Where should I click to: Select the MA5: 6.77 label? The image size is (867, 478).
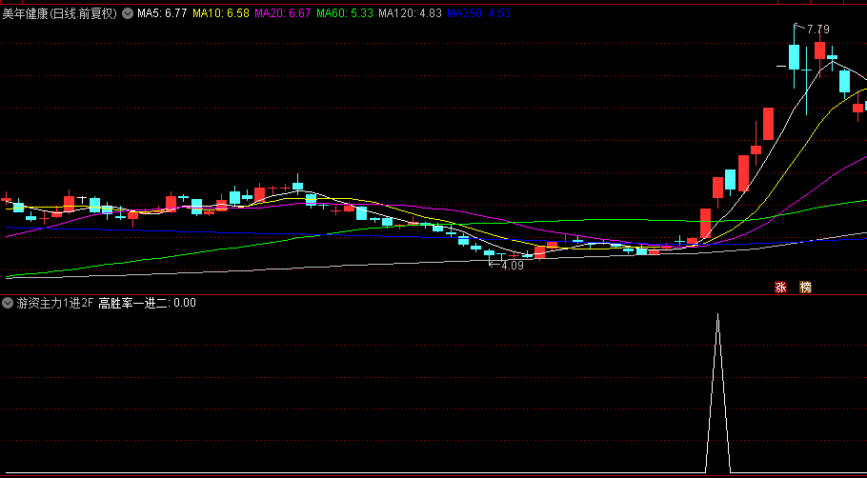point(162,14)
